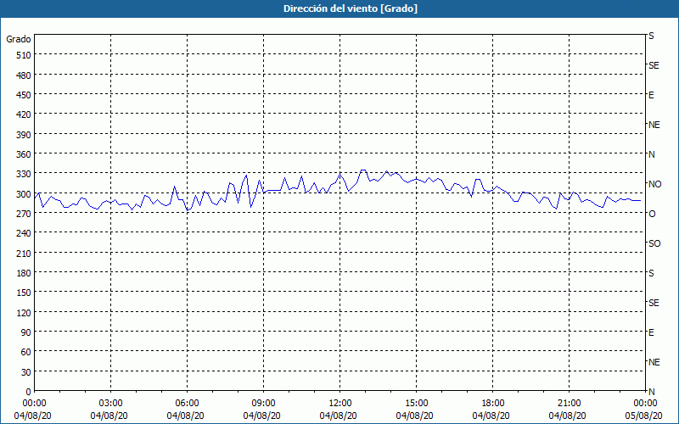The width and height of the screenshot is (679, 424).
Task: Click the "NO" compass direction label
Action: pos(654,184)
